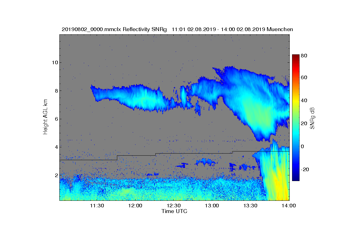
Task: Click the height tick label 10
Action: (55, 62)
